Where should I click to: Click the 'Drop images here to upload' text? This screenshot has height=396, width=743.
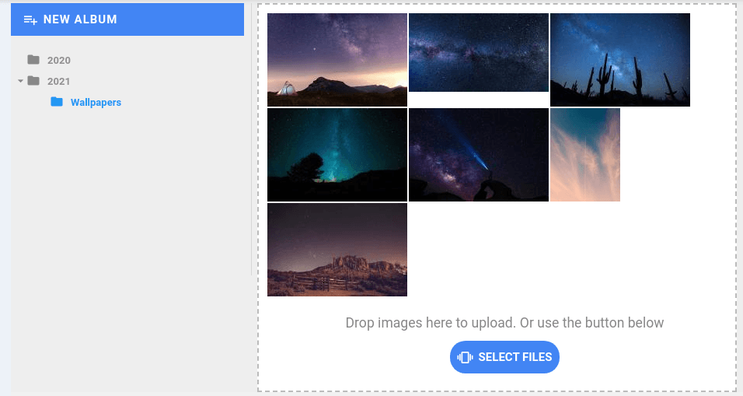pyautogui.click(x=504, y=323)
